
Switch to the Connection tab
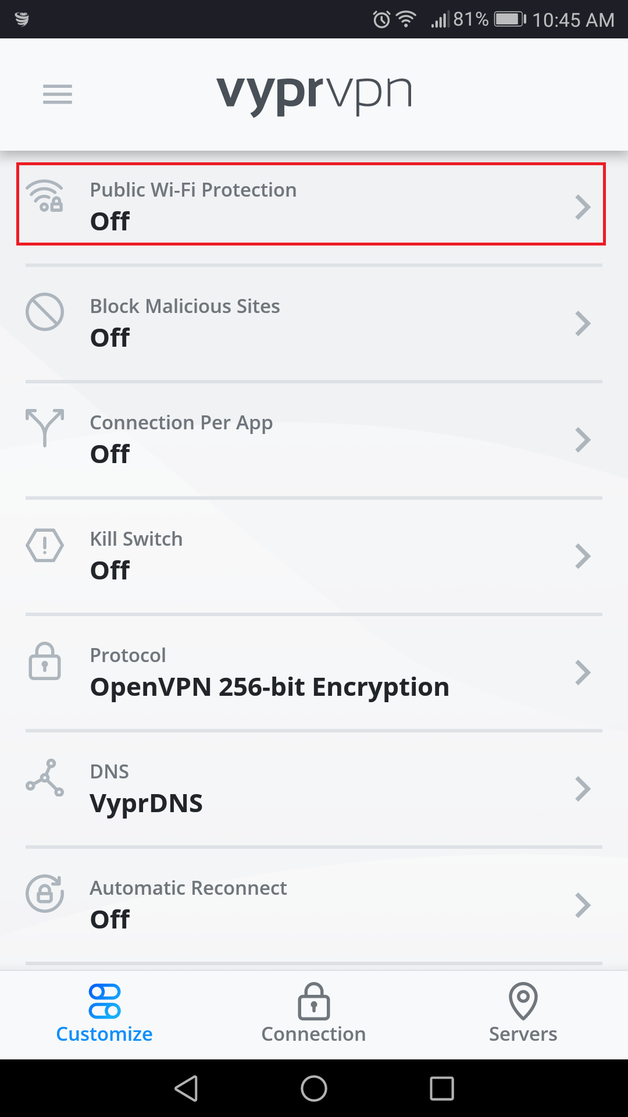(x=314, y=1013)
